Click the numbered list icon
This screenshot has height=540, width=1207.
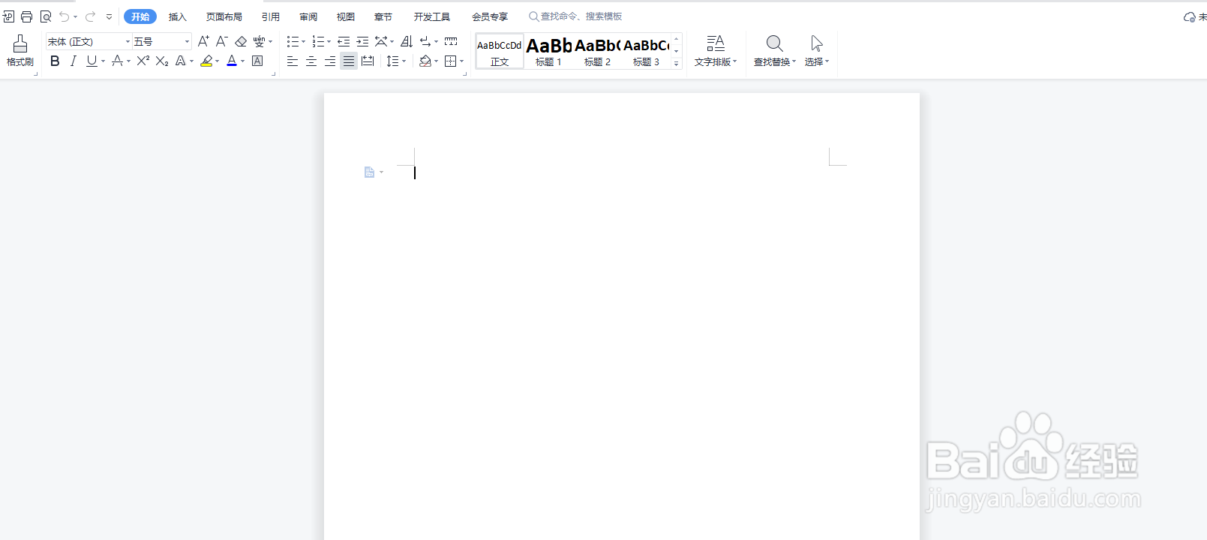tap(318, 41)
